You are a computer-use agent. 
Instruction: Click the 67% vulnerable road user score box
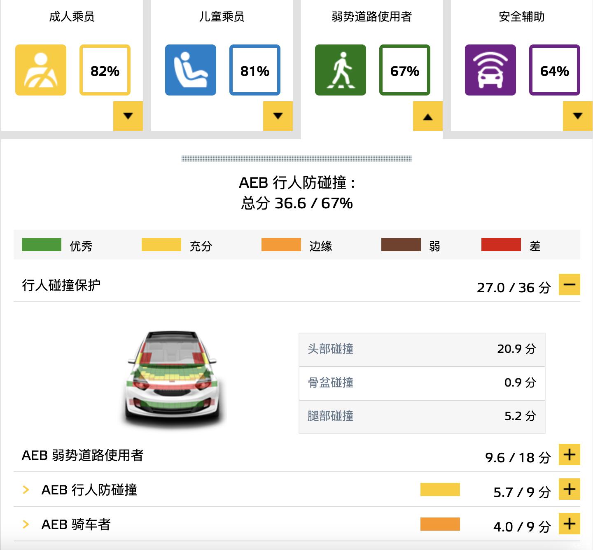(x=405, y=70)
